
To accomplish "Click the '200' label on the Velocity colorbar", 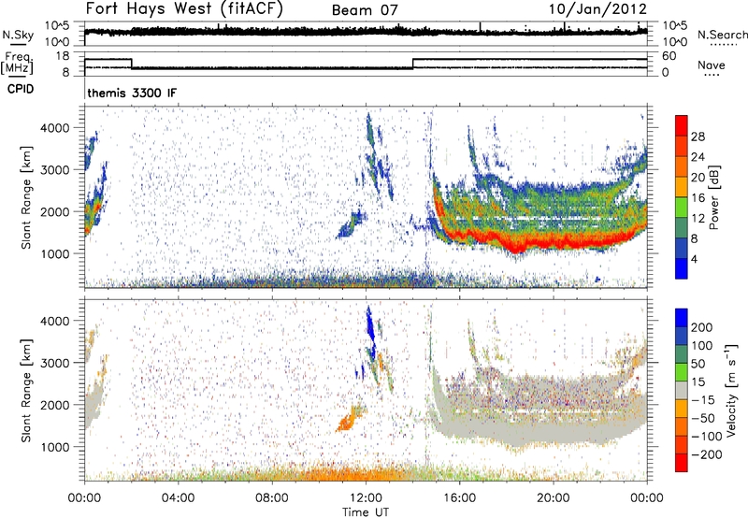I will click(x=702, y=327).
